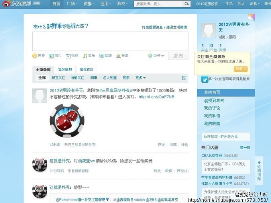Attach a video with 视频 icon

point(68,56)
